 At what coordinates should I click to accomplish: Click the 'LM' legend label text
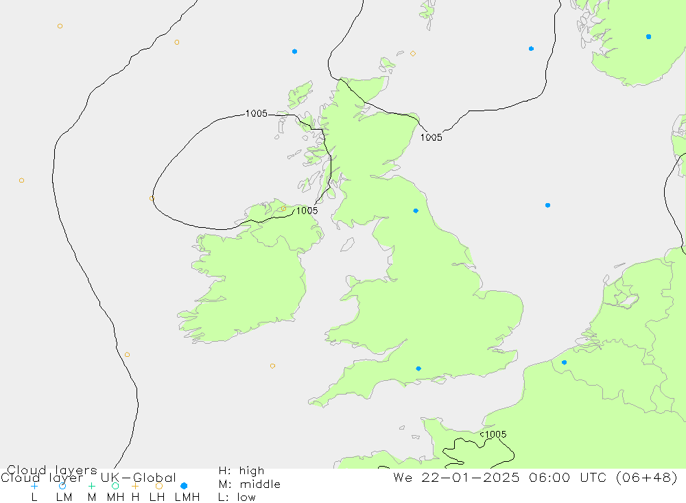pos(64,498)
